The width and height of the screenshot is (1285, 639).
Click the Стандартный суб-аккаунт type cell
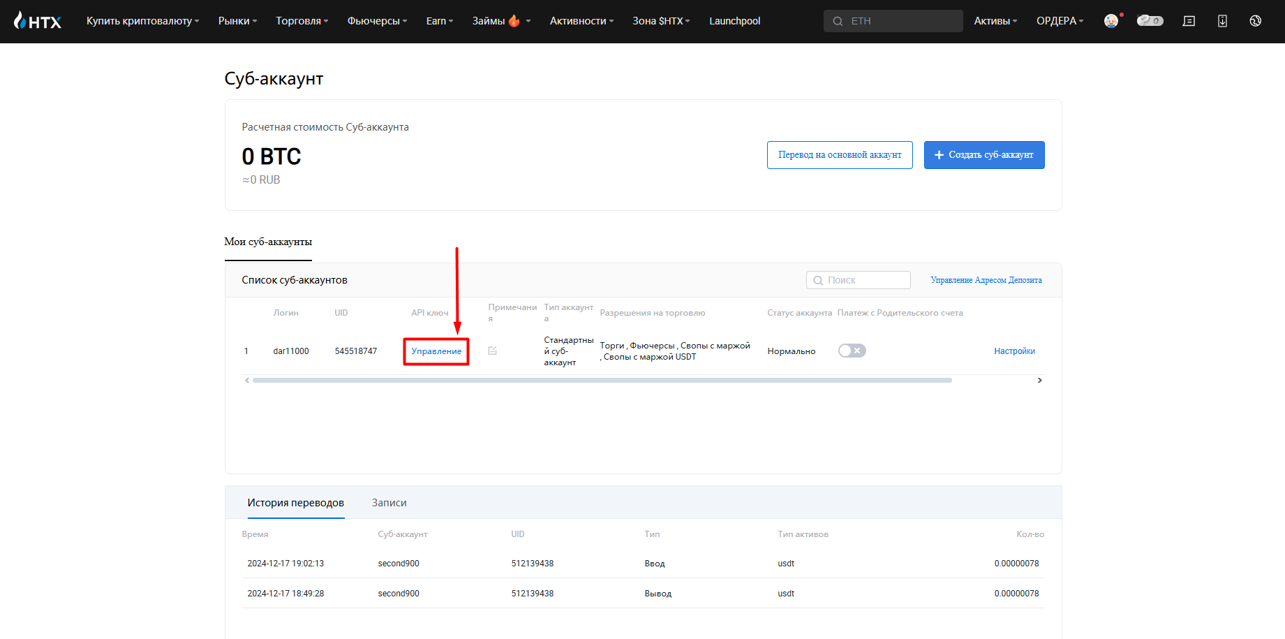coord(569,351)
